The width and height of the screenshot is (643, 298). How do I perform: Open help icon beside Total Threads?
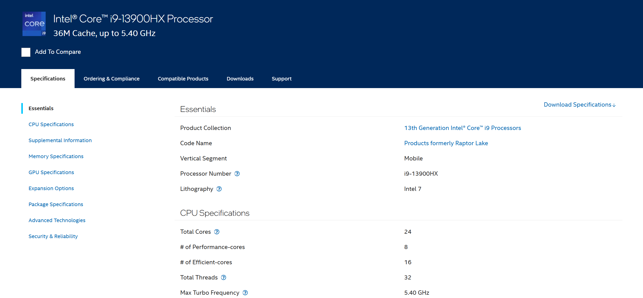click(223, 277)
